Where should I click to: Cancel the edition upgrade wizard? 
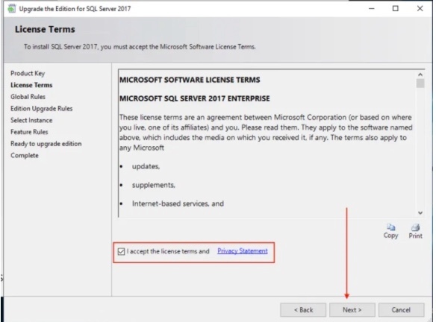[401, 310]
